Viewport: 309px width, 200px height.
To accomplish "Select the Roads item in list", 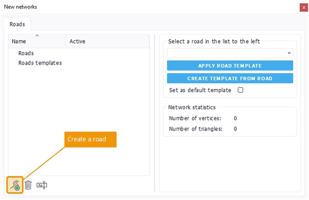I will 26,53.
